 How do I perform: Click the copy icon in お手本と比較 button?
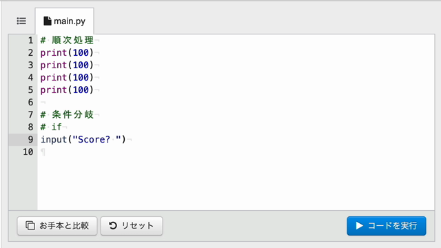click(30, 225)
